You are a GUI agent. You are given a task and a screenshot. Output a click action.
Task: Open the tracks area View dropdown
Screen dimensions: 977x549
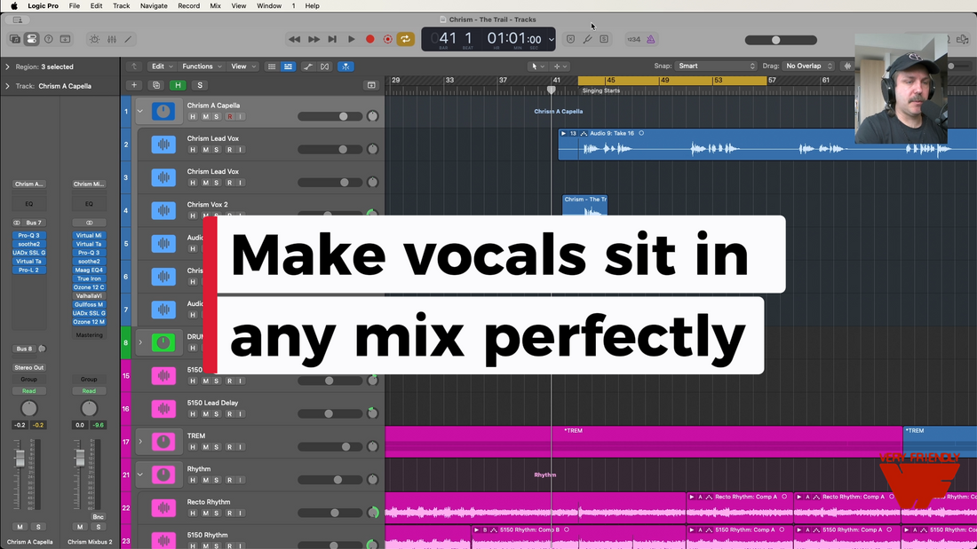(x=243, y=66)
